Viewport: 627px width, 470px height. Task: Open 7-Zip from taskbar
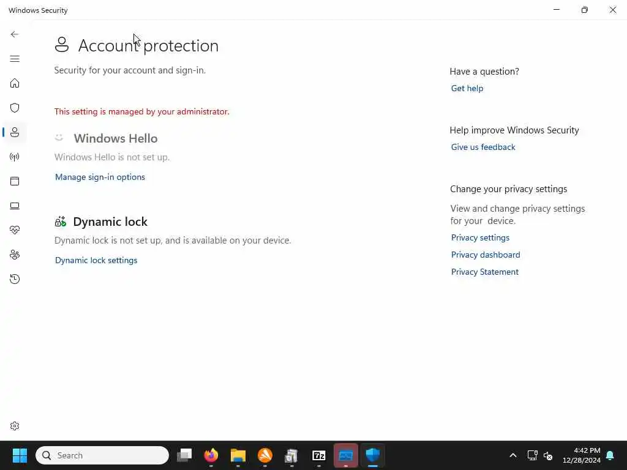(x=318, y=455)
